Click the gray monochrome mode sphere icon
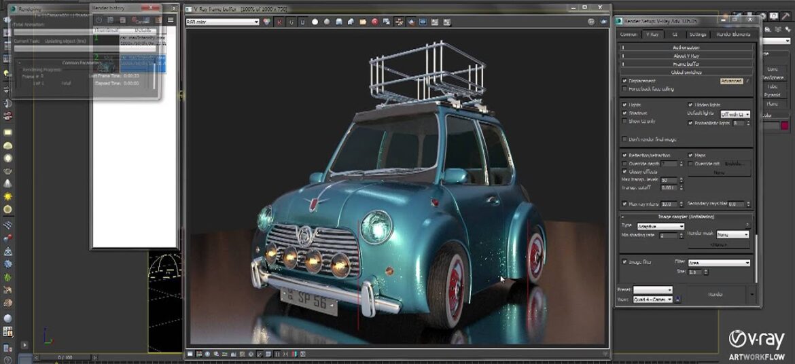The image size is (795, 364). (327, 22)
